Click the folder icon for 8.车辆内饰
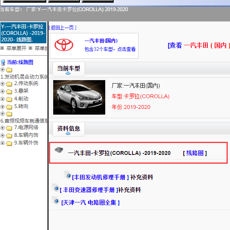This screenshot has height=230, width=230. (x=9, y=135)
